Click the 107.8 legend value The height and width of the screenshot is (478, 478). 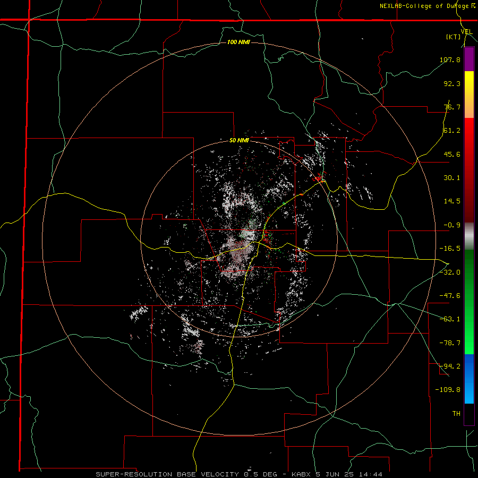click(450, 59)
